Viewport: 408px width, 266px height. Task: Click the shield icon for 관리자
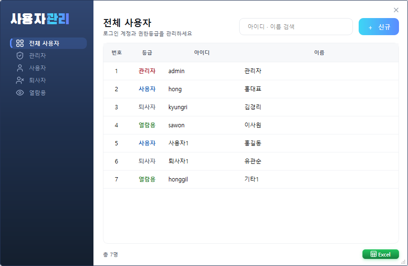click(x=20, y=56)
